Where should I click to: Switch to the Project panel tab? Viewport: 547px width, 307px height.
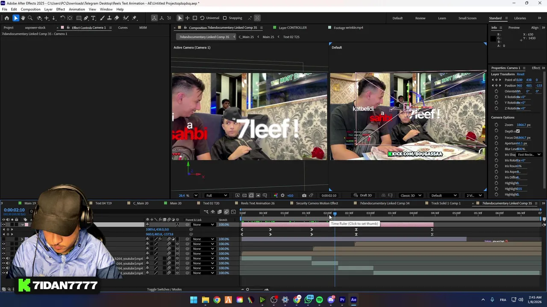[x=9, y=28]
